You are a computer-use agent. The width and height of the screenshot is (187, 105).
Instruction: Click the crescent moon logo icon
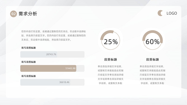click(160, 13)
